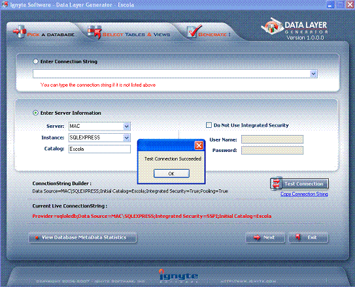355x287 pixels.
Task: Click the Data Layer Generator logo icon
Action: click(272, 27)
